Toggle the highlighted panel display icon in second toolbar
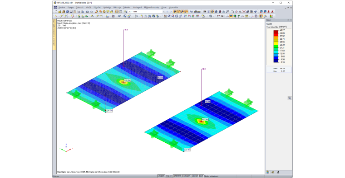 tap(261, 16)
